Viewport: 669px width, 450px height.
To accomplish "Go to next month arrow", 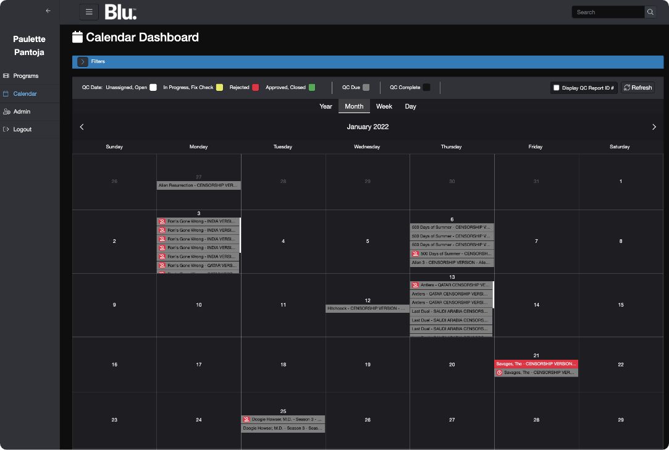I will pos(654,127).
